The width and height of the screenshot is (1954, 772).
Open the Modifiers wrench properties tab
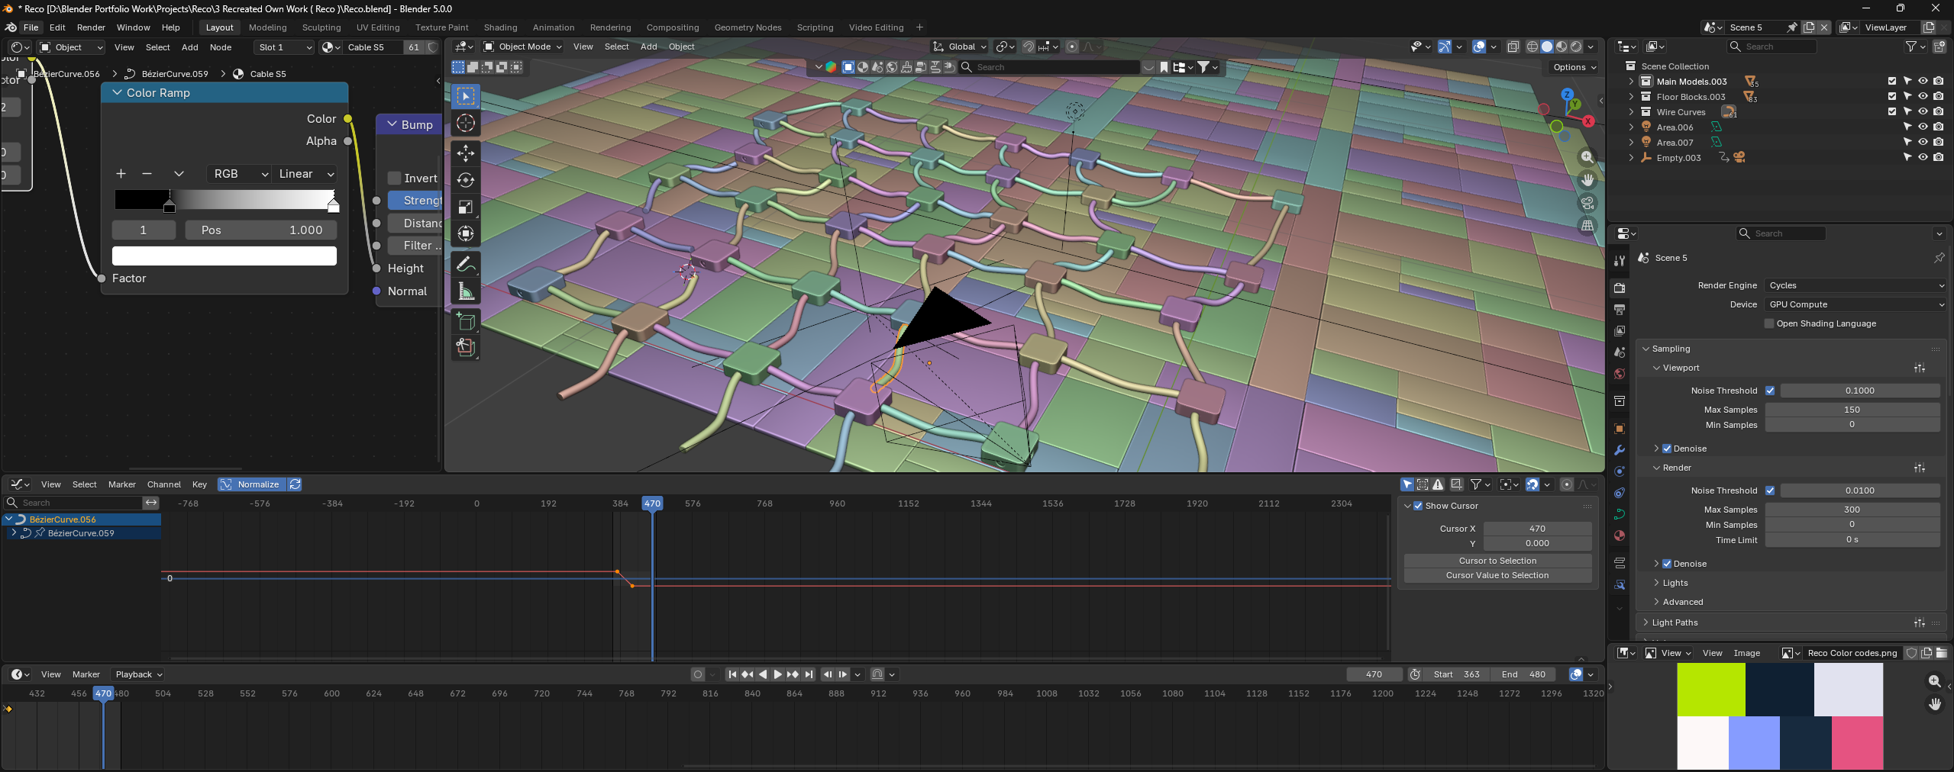[1619, 450]
